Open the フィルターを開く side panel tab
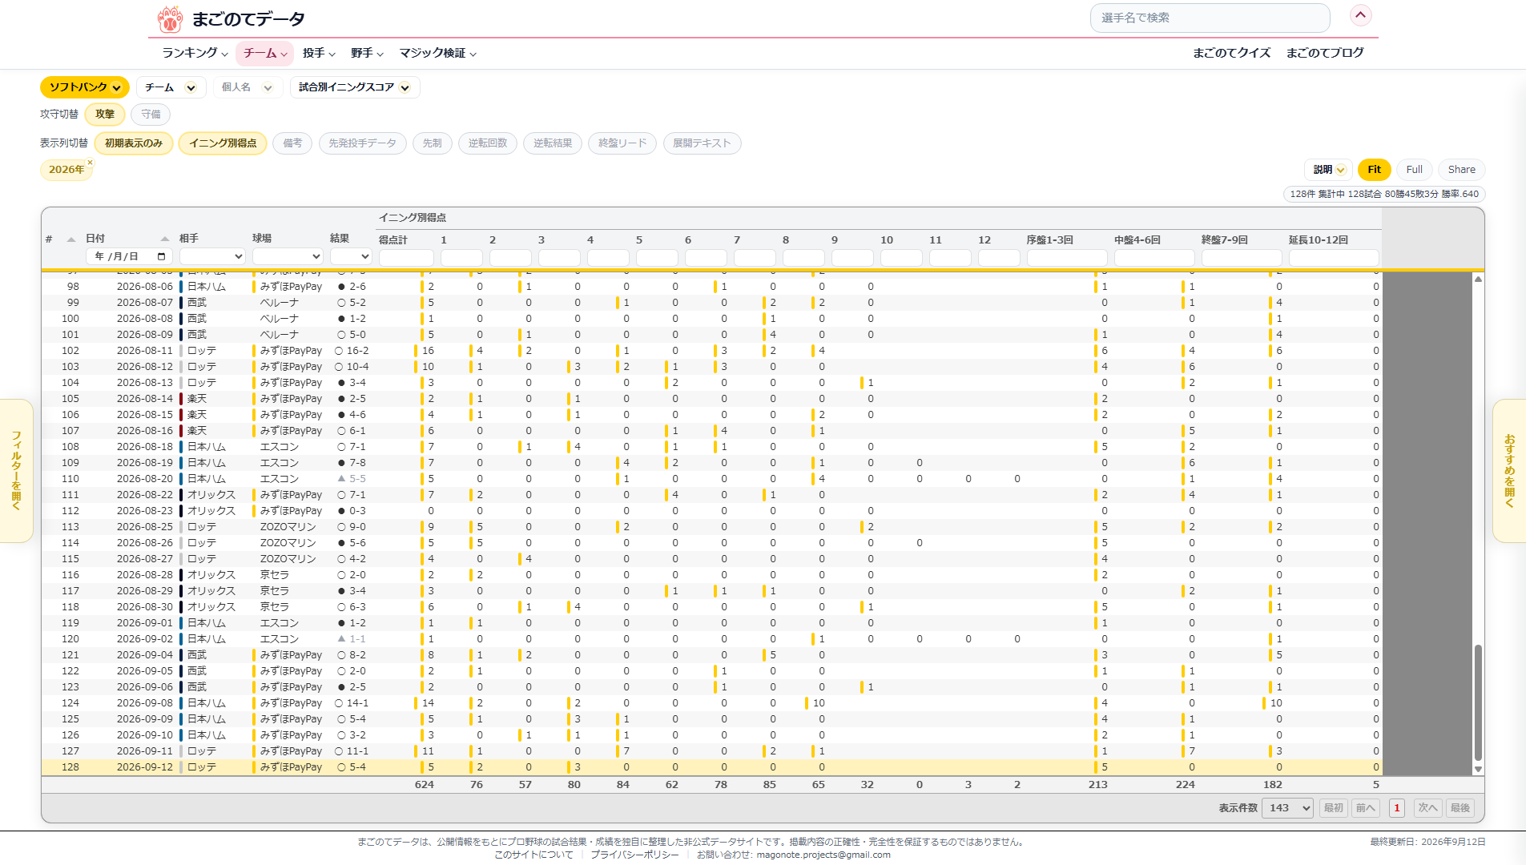 (16, 471)
